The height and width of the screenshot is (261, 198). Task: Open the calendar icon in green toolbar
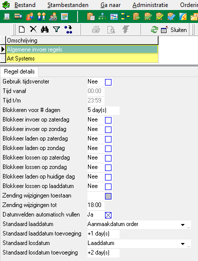[64, 16]
